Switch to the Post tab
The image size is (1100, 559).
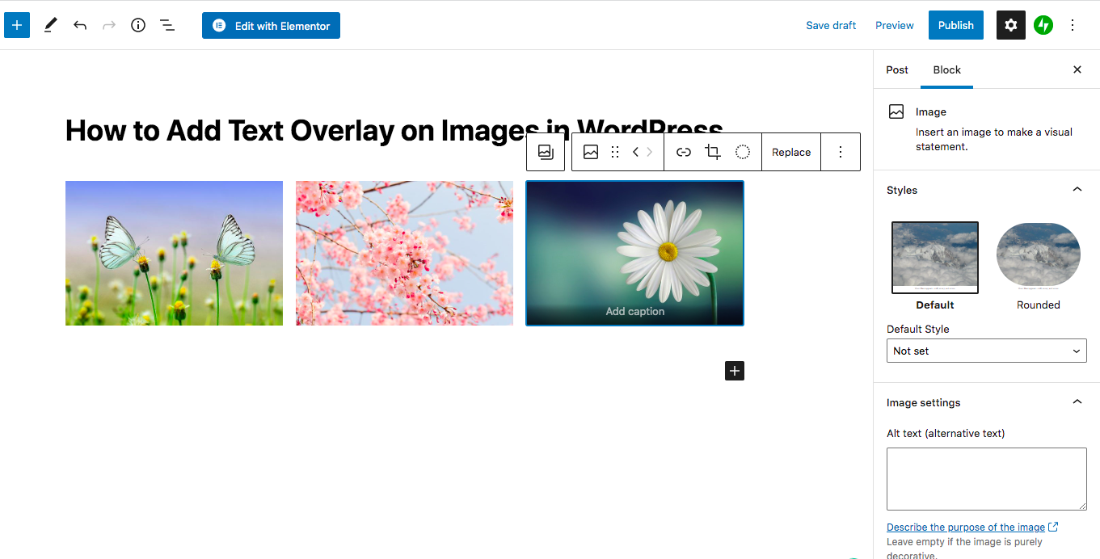pos(897,69)
